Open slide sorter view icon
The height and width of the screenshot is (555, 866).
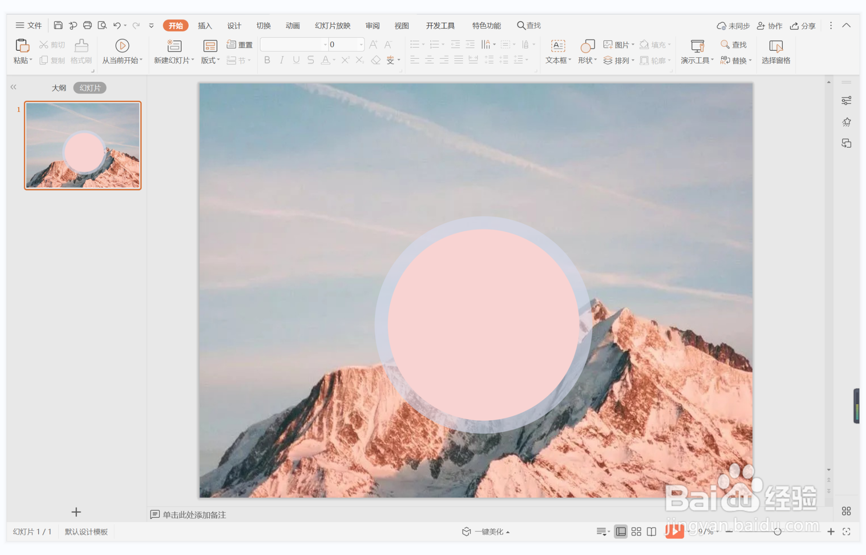point(636,531)
